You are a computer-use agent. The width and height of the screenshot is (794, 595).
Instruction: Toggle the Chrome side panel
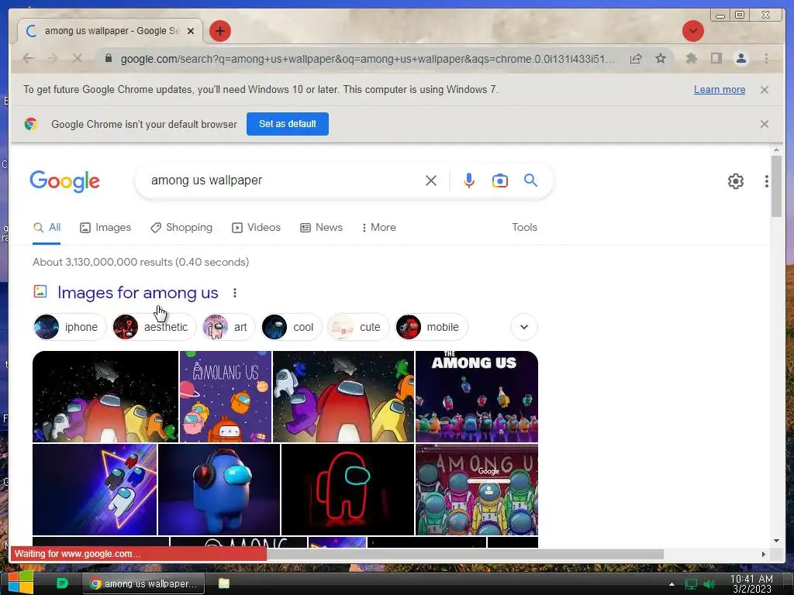coord(716,59)
